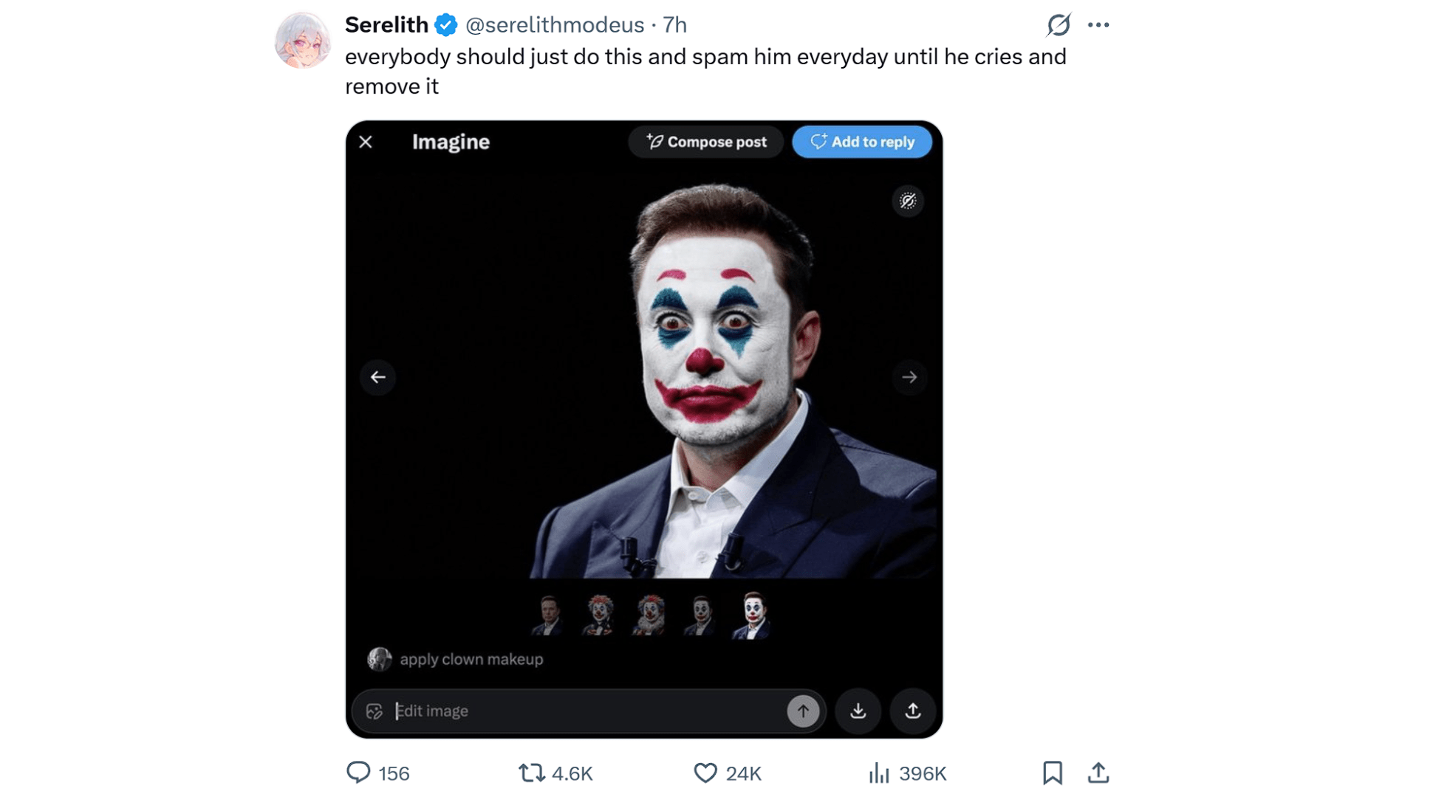
Task: Toggle the circular slashed icon on the image
Action: pos(908,201)
